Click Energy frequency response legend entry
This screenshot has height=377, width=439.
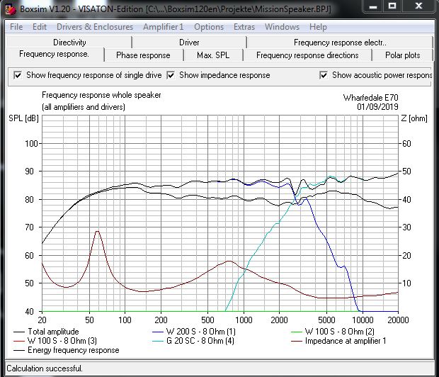67,350
